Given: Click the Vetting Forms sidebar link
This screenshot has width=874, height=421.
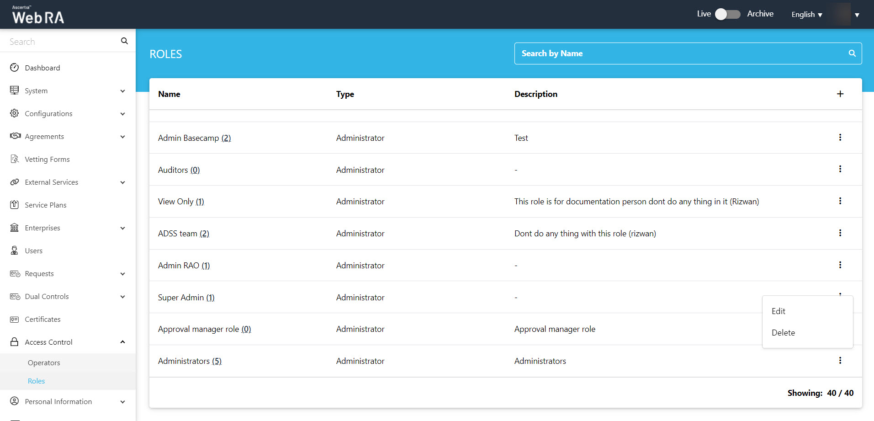Looking at the screenshot, I should tap(47, 159).
